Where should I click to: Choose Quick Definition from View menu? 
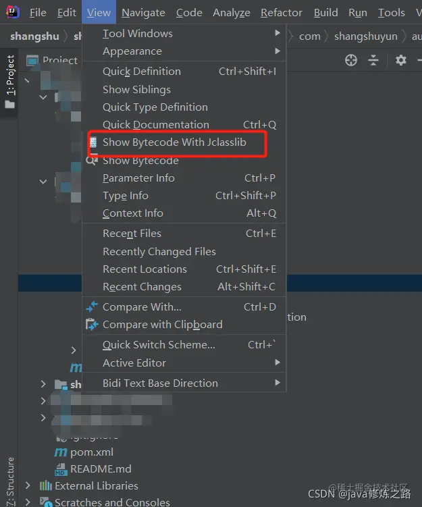click(184, 71)
